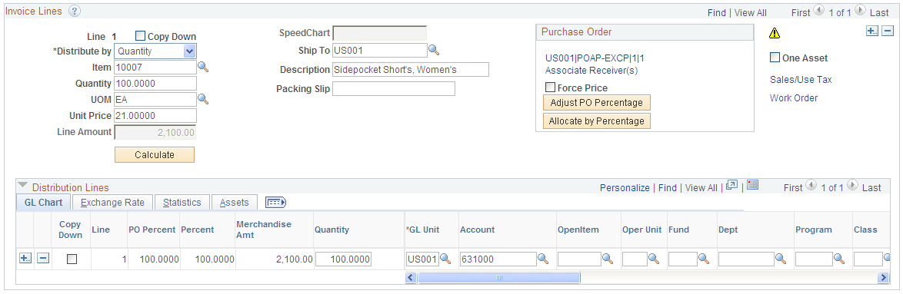
Task: Delete invoice line with minus icon
Action: pyautogui.click(x=888, y=31)
